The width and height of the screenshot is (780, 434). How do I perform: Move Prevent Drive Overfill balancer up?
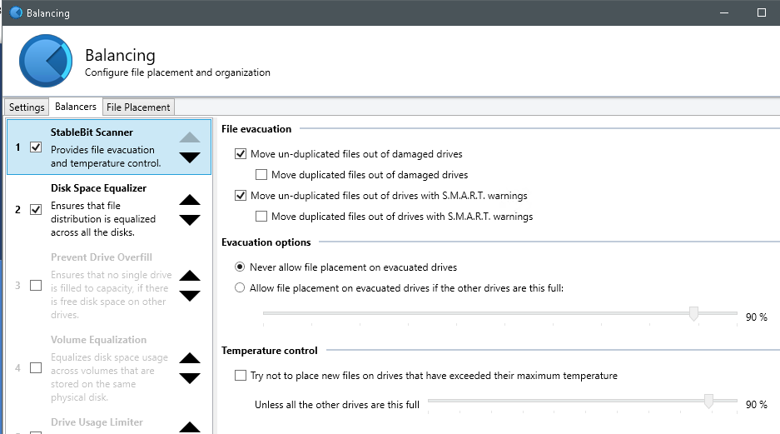[190, 275]
